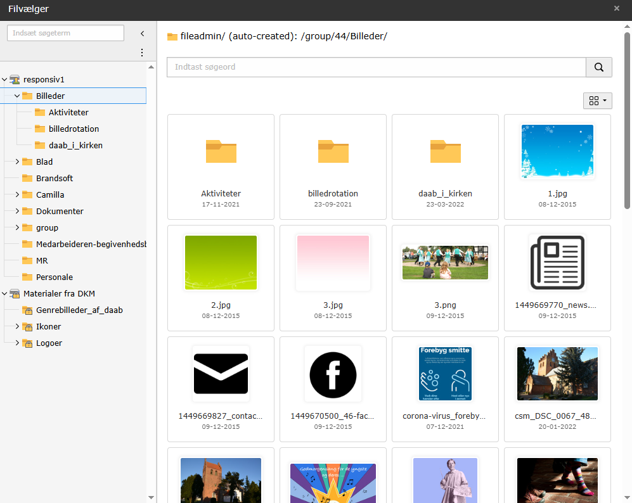Click the billedrotation tree folder icon
The width and height of the screenshot is (632, 503).
click(x=40, y=129)
